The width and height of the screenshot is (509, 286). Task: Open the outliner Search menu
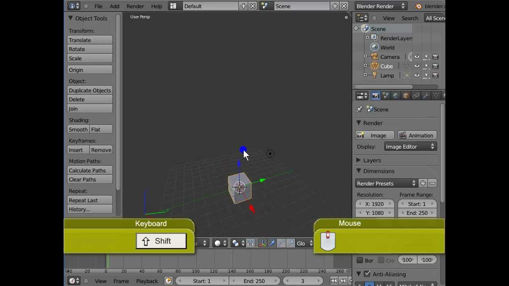(x=410, y=18)
